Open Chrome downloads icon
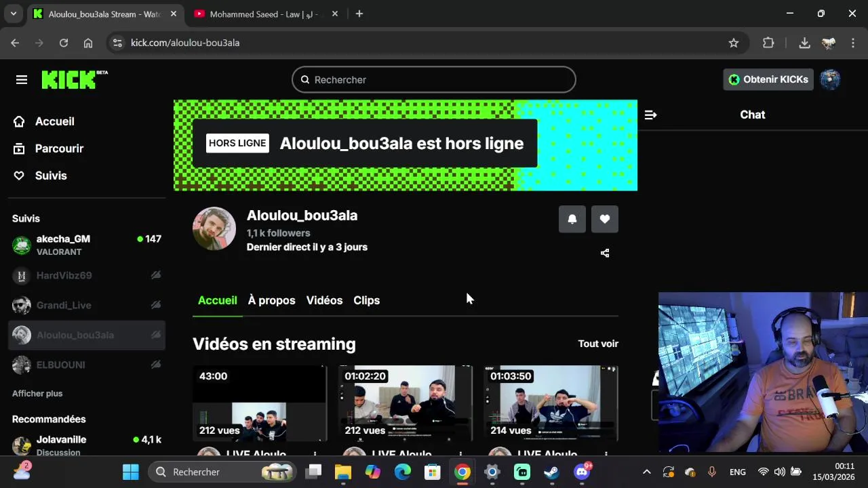The width and height of the screenshot is (868, 488). point(804,43)
